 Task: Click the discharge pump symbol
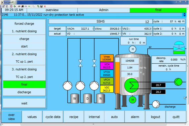point(156,104)
